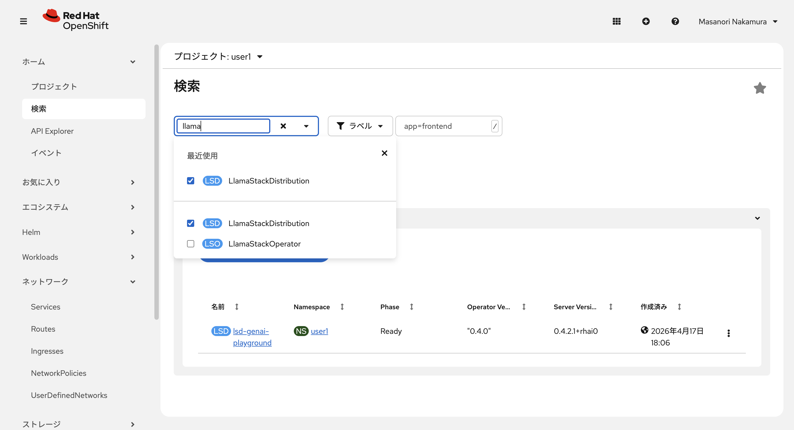The image size is (794, 430).
Task: Click the plus import/add icon in header
Action: click(x=646, y=21)
